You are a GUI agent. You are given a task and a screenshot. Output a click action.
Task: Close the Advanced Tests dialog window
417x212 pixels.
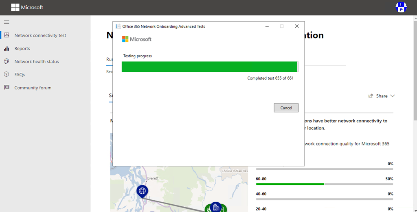297,26
